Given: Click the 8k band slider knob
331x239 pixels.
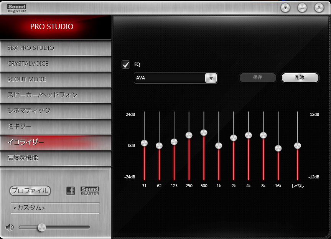Looking at the screenshot, I should 263,135.
